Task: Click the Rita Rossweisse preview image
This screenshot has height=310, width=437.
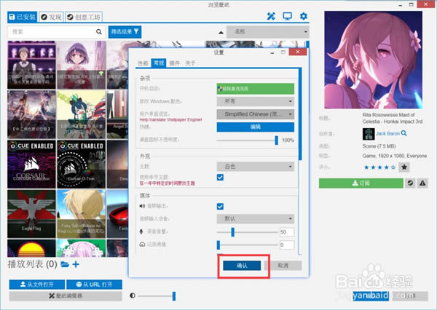Action: 373,60
